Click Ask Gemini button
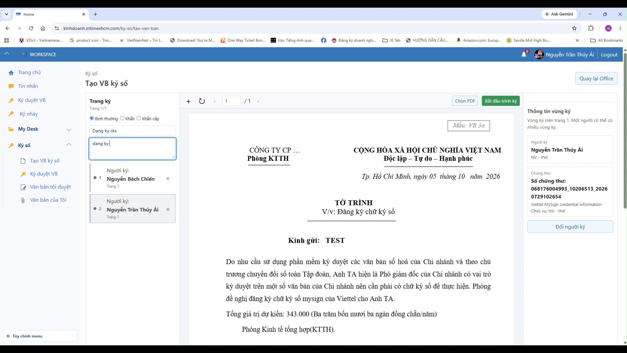 point(559,14)
